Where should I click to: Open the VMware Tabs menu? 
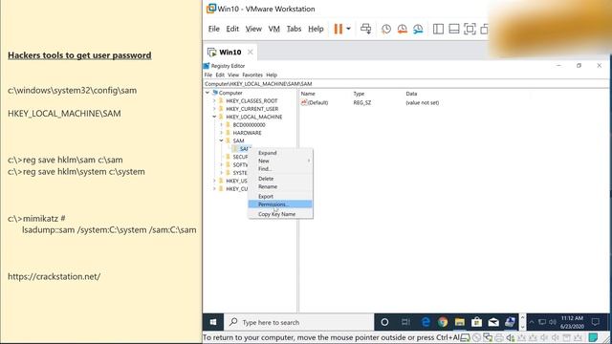pos(294,29)
